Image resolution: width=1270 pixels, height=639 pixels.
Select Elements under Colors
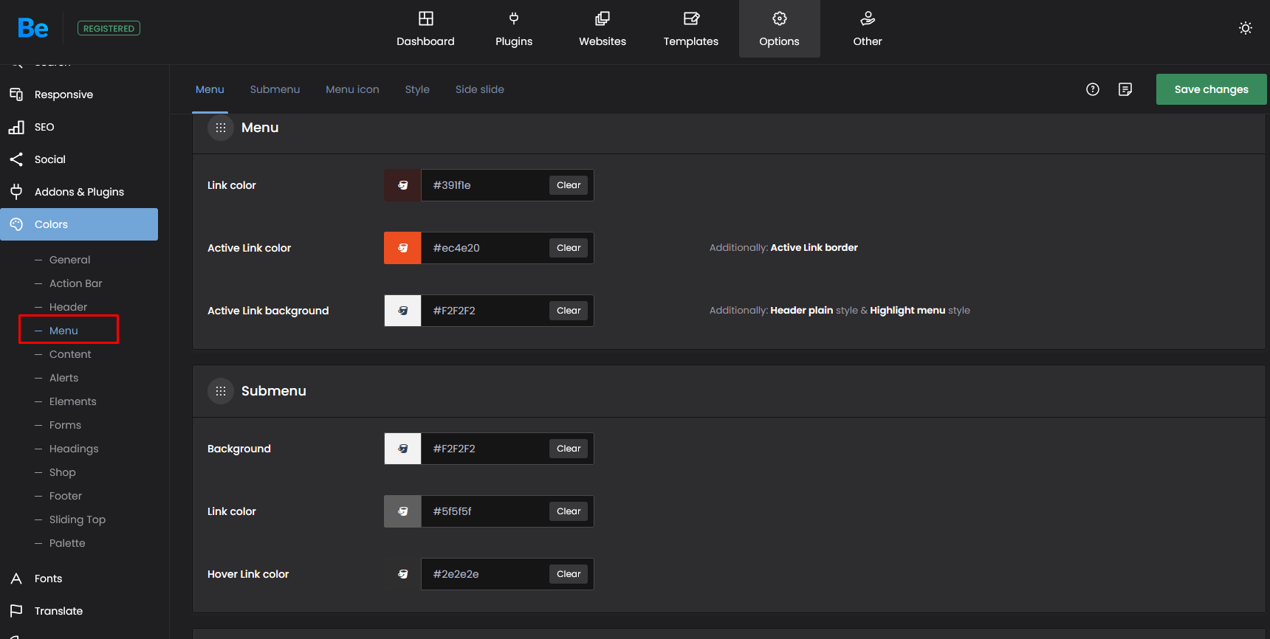click(72, 401)
